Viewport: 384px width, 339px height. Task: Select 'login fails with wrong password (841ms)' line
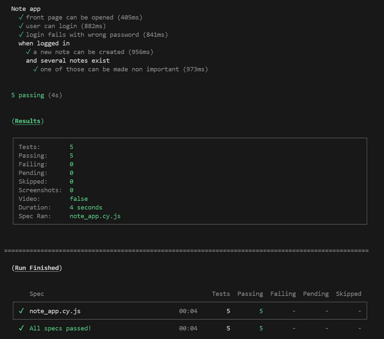pyautogui.click(x=97, y=35)
